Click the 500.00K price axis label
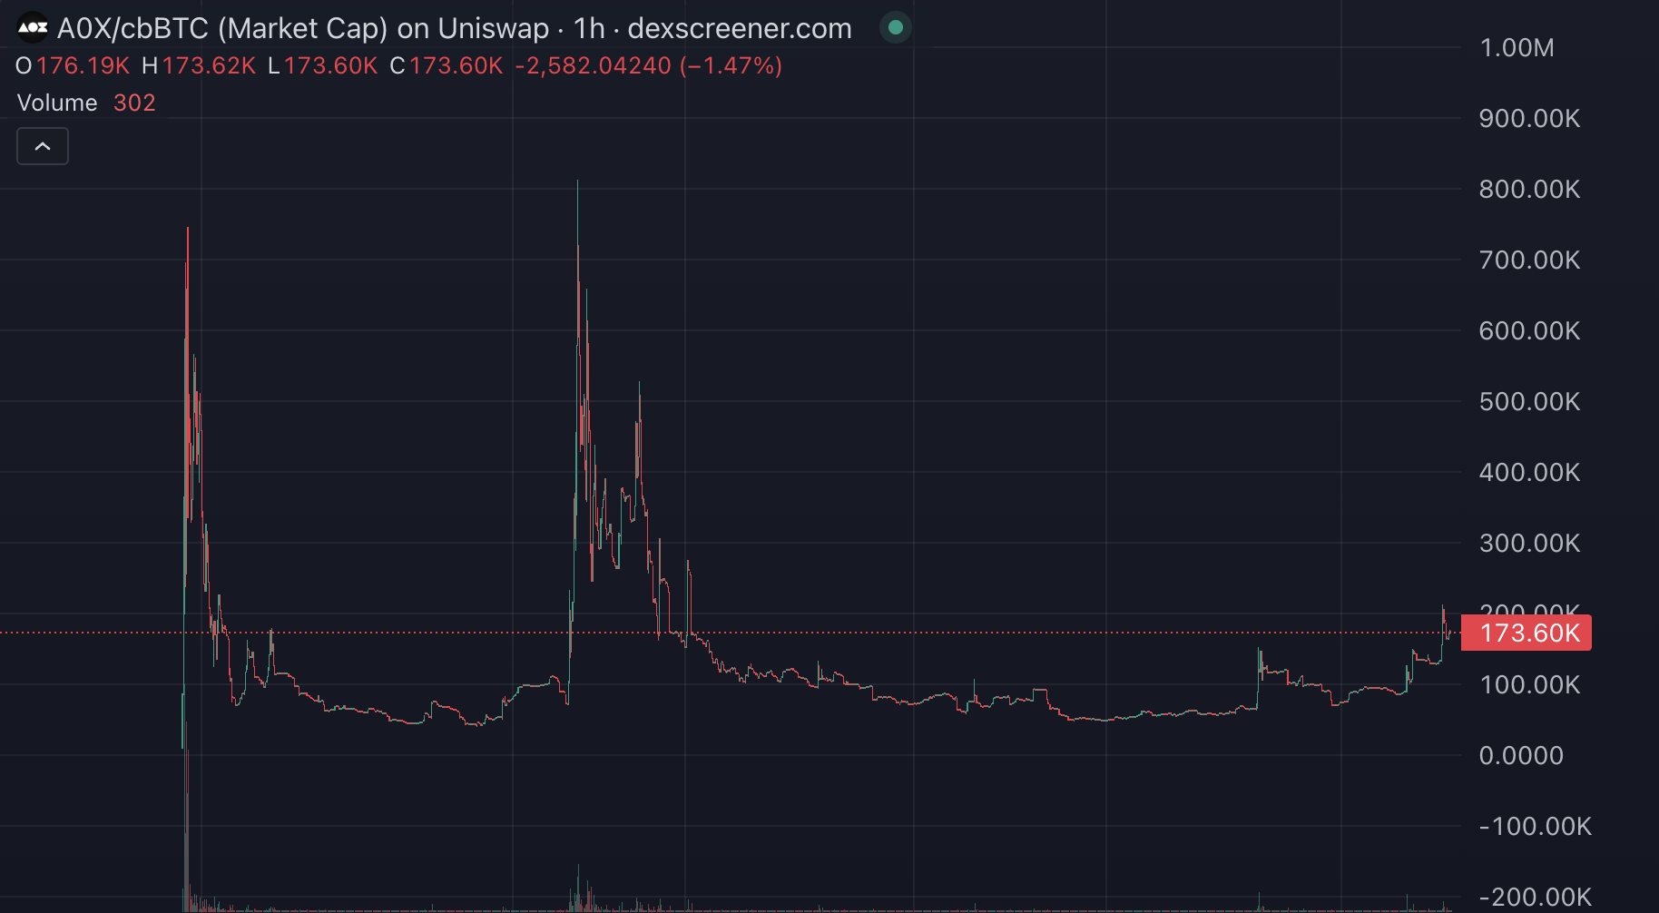 1529,401
